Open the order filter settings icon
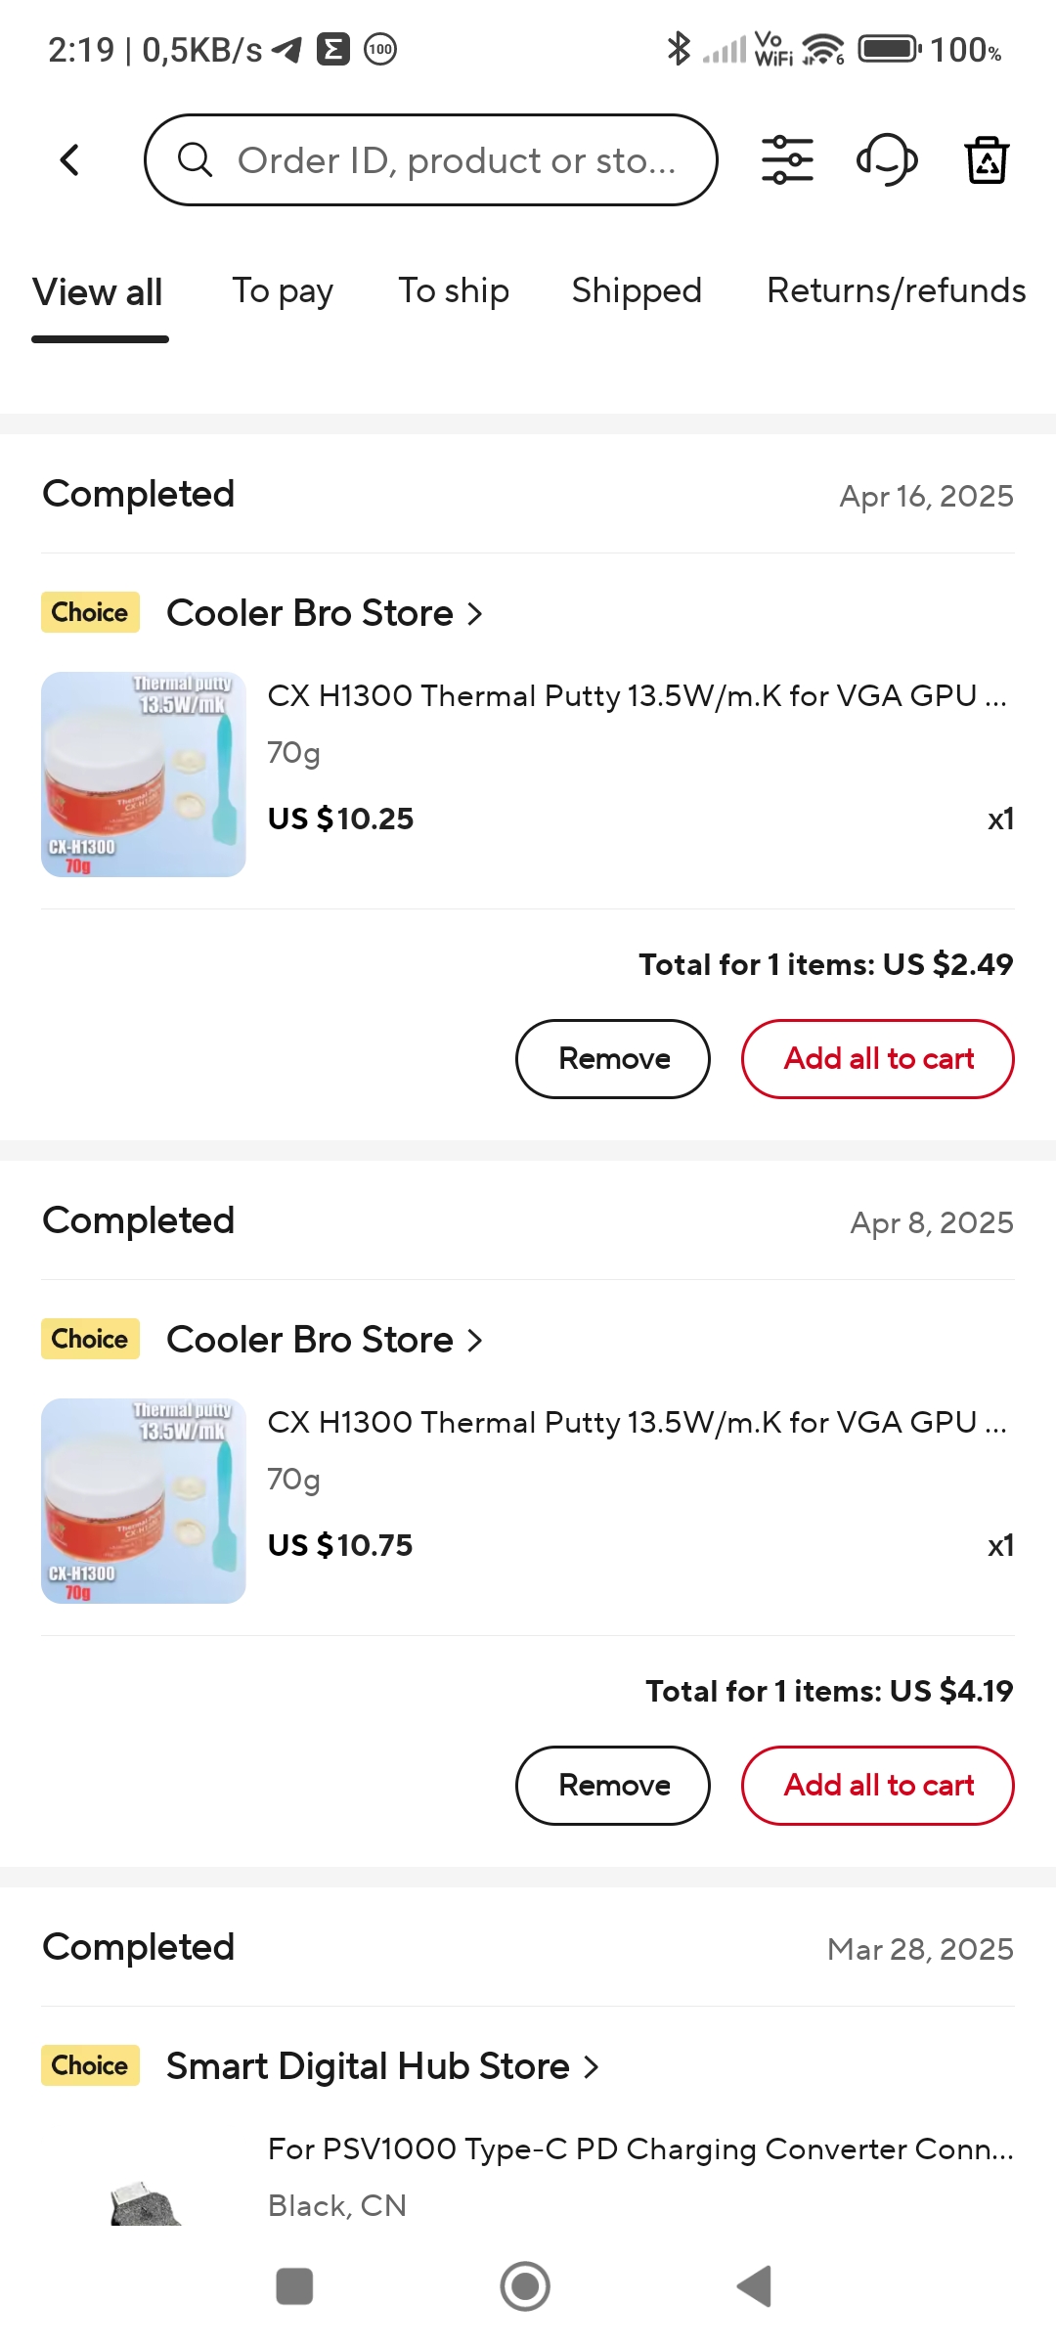1056x2347 pixels. [x=787, y=159]
